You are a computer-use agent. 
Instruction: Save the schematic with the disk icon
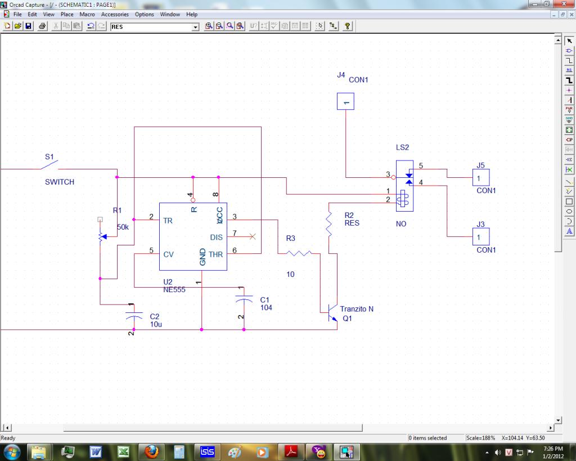(x=28, y=26)
